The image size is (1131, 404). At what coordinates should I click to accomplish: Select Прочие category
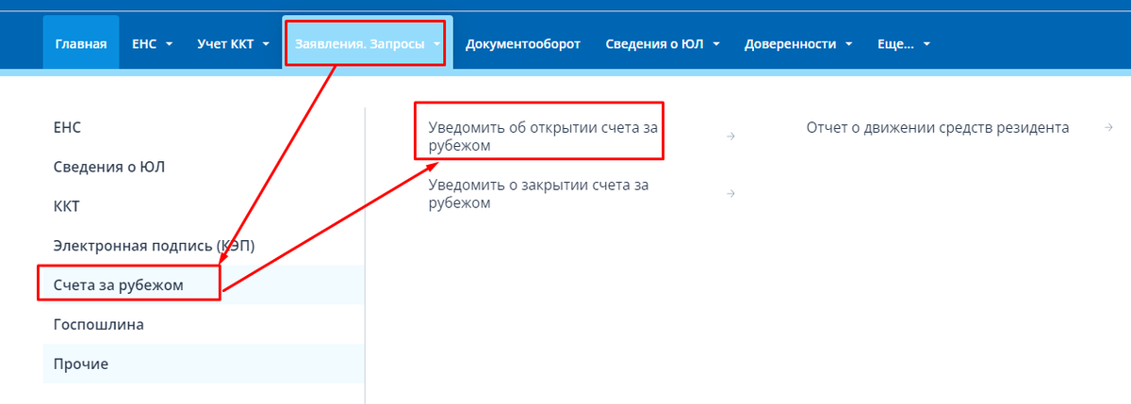[204, 364]
